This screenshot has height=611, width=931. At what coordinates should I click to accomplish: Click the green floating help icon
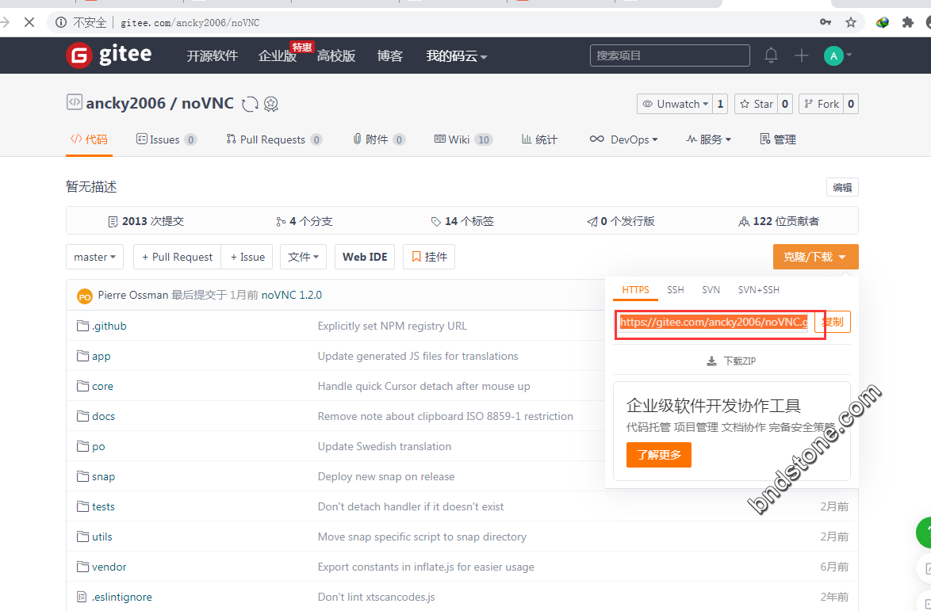pyautogui.click(x=924, y=532)
